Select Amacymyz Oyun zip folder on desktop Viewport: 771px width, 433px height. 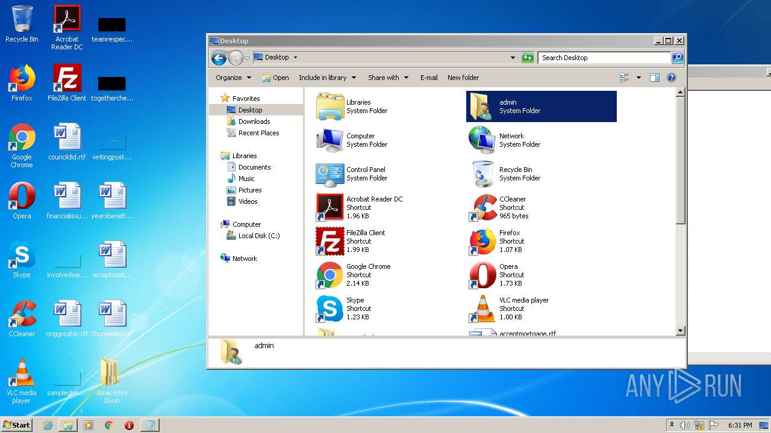coord(111,381)
